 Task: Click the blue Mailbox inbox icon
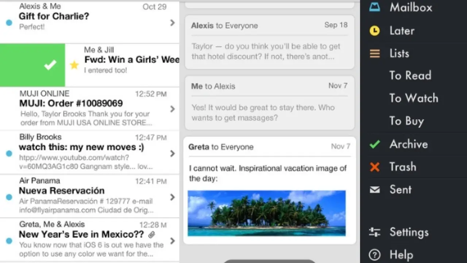tap(375, 7)
